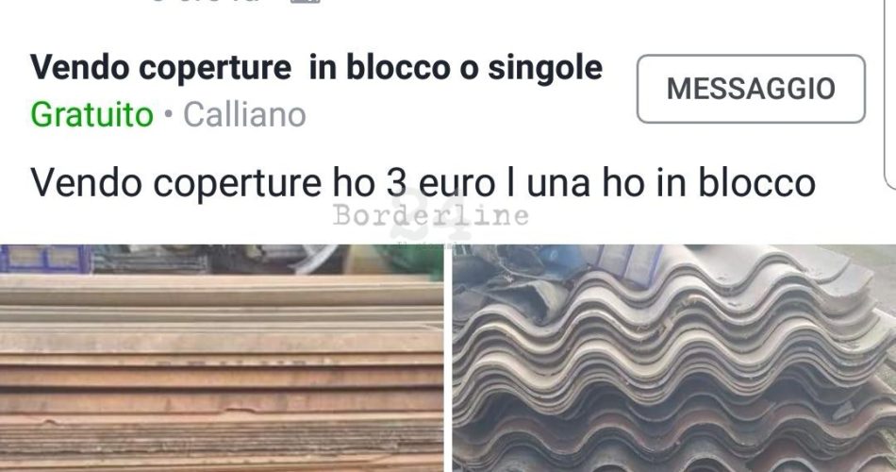Viewport: 896px width, 472px height.
Task: Click the 'Borderline' watermark logo
Action: 431,215
